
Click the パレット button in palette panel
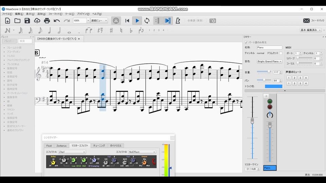coord(10,41)
